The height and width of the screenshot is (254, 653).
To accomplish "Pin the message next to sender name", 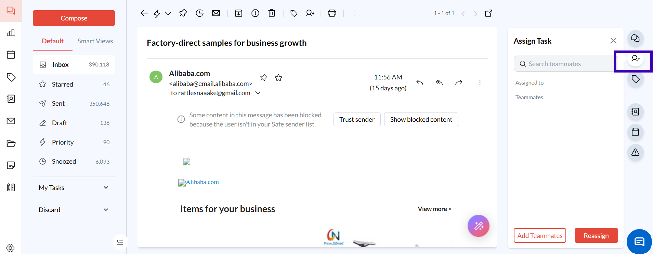I will [x=263, y=78].
